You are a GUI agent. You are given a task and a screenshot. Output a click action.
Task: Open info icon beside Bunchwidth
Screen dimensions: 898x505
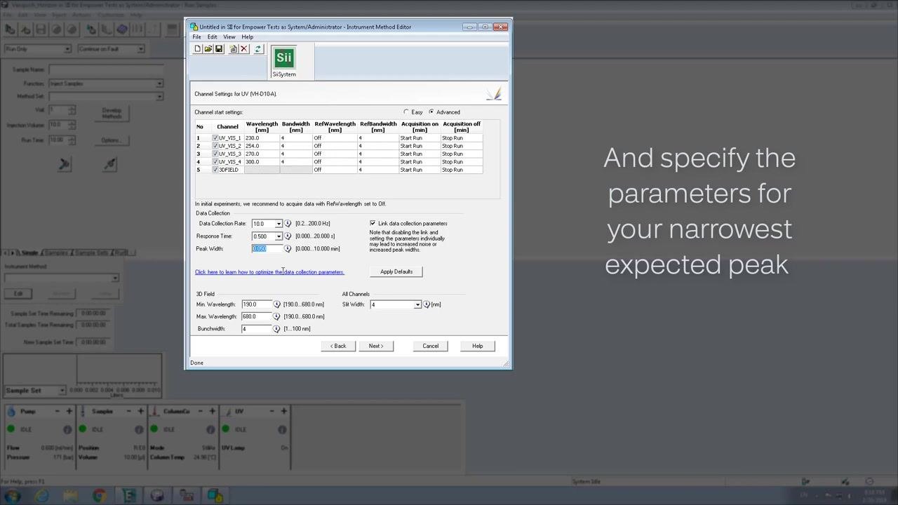pos(276,329)
